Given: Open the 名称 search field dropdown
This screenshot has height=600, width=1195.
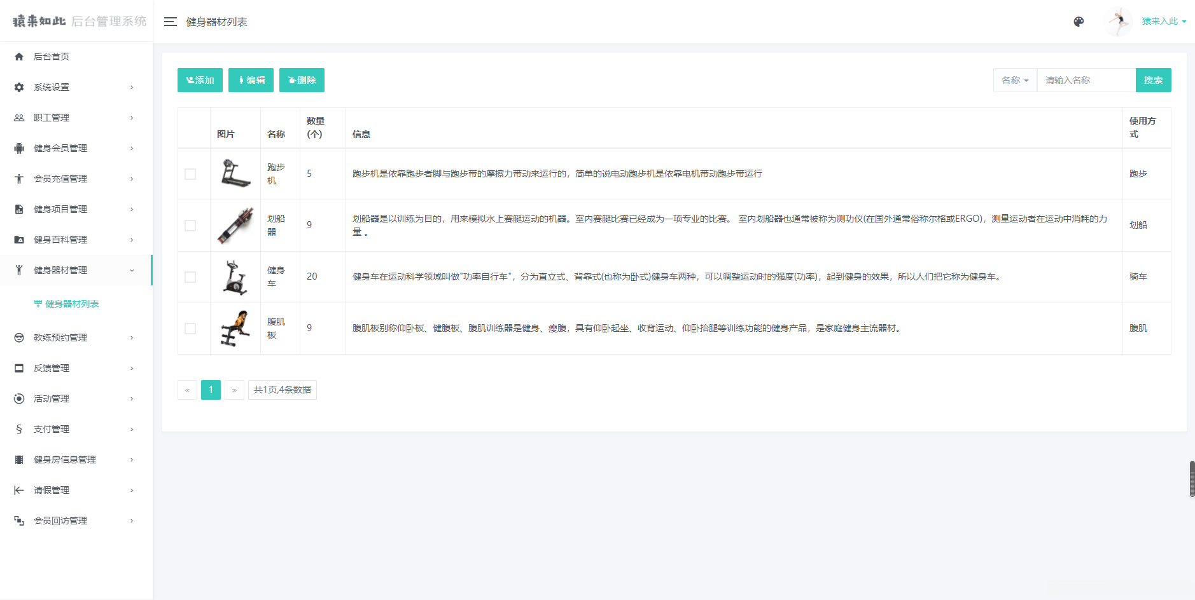Looking at the screenshot, I should pyautogui.click(x=1015, y=80).
